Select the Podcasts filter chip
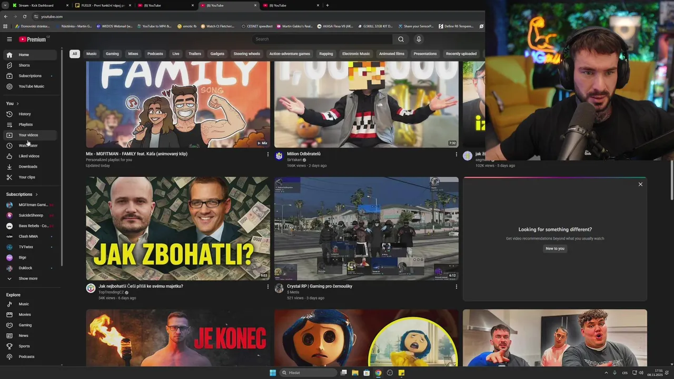 point(155,54)
